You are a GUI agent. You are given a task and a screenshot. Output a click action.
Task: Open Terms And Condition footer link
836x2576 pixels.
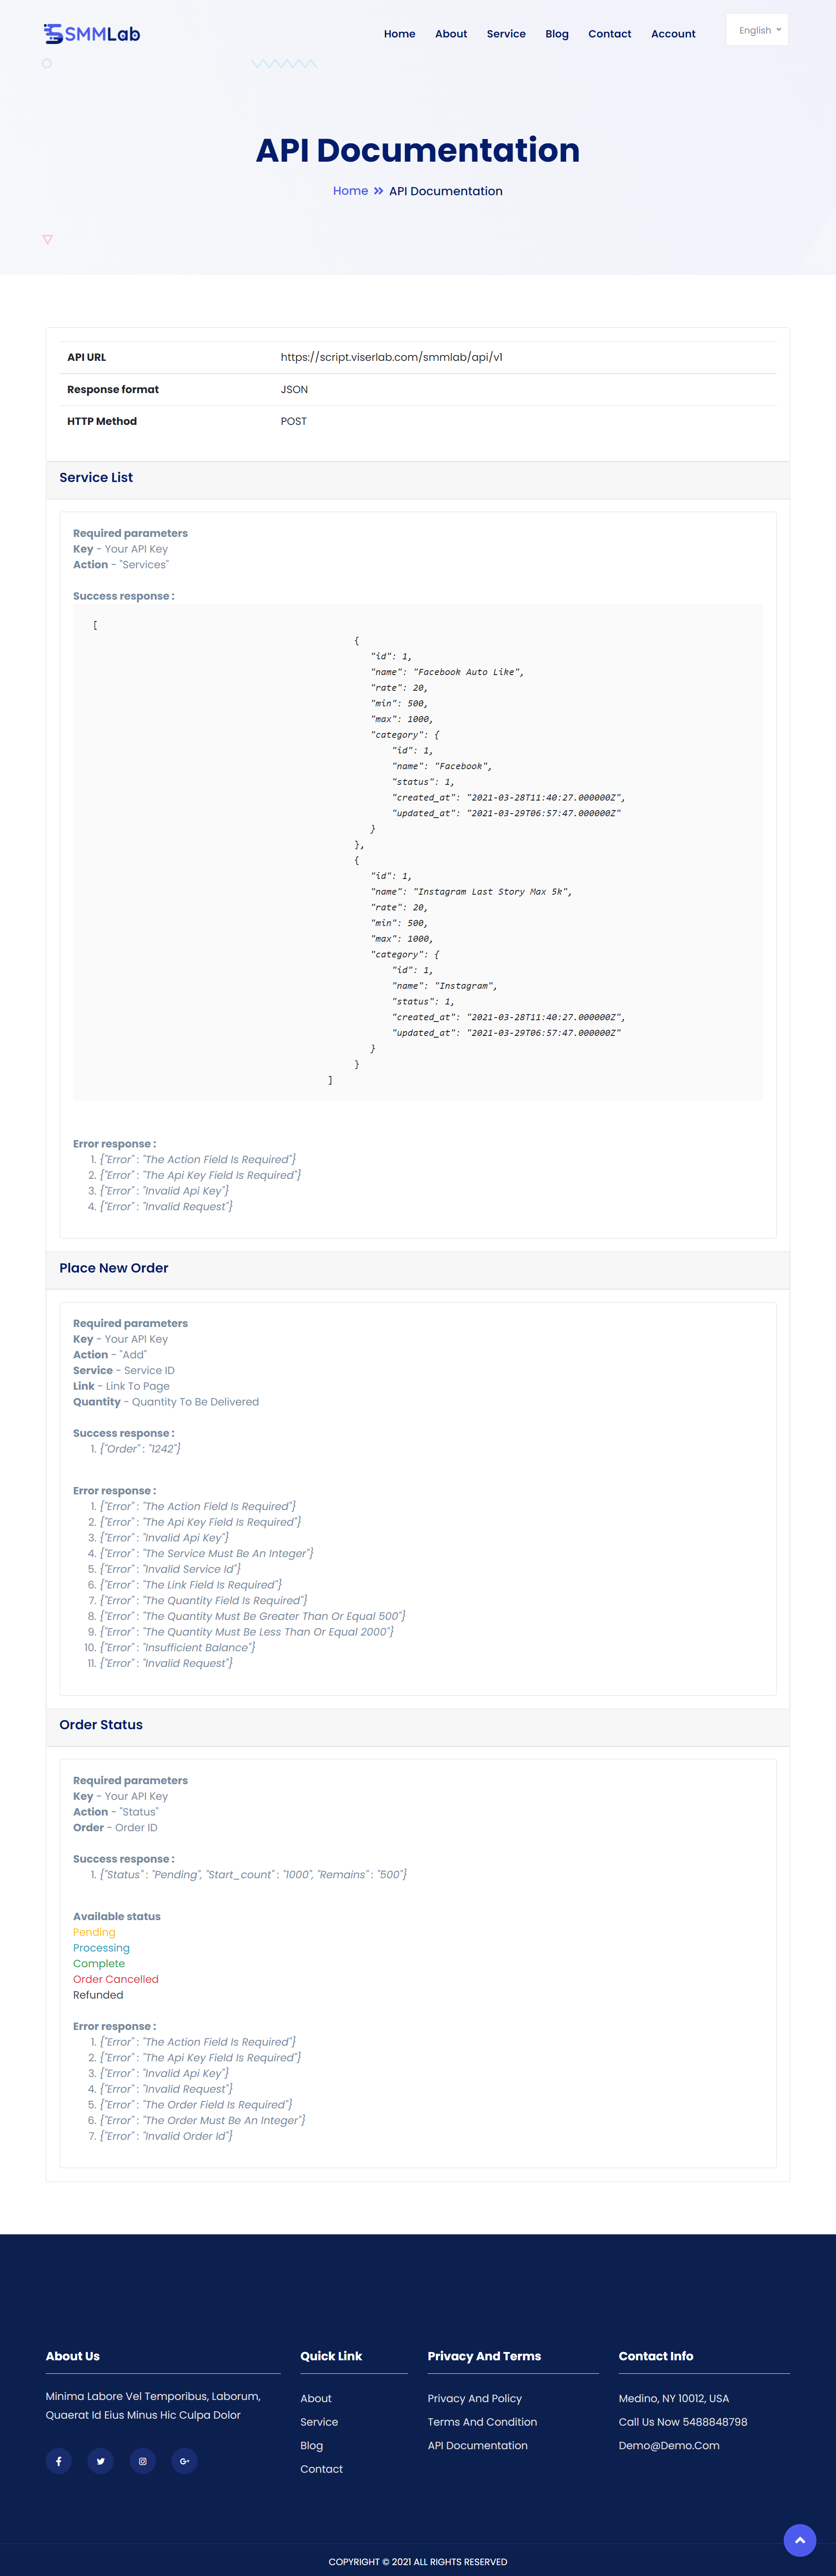pyautogui.click(x=482, y=2422)
